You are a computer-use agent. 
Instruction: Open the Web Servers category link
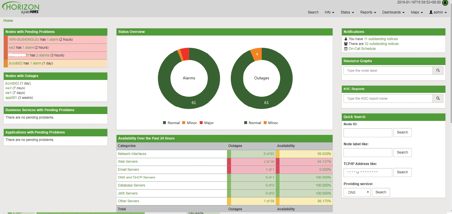coord(128,162)
